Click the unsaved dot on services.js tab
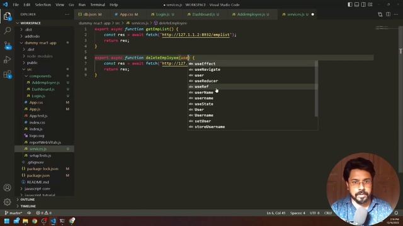This screenshot has height=226, width=403. (x=312, y=14)
